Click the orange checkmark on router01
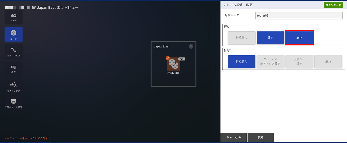 168,58
